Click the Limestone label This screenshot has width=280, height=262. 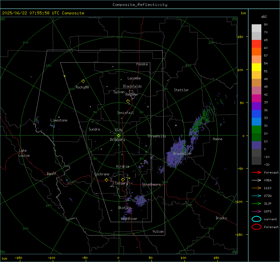[59, 120]
